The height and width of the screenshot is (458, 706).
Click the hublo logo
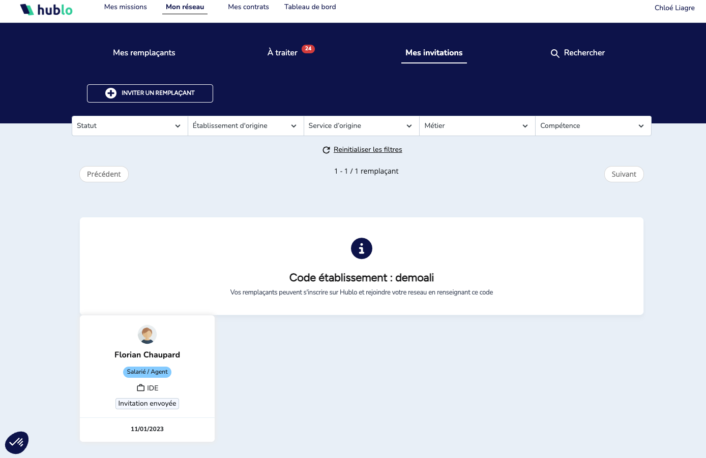pos(46,10)
